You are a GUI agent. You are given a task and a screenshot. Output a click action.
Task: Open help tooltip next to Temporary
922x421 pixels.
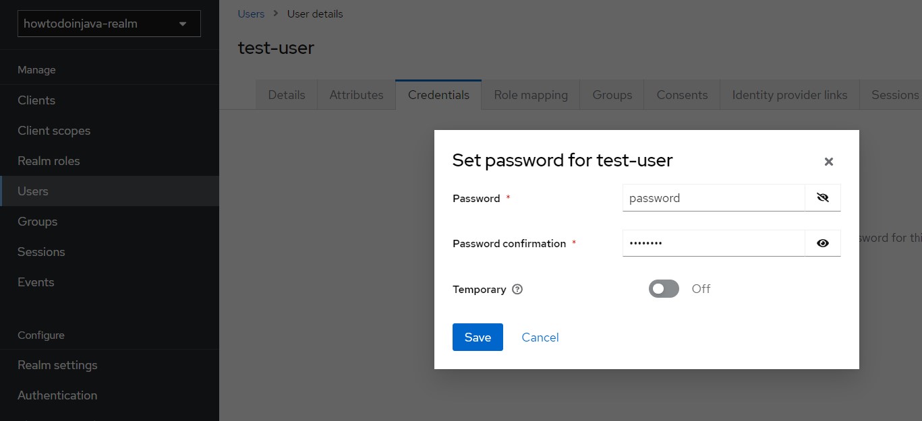(517, 289)
